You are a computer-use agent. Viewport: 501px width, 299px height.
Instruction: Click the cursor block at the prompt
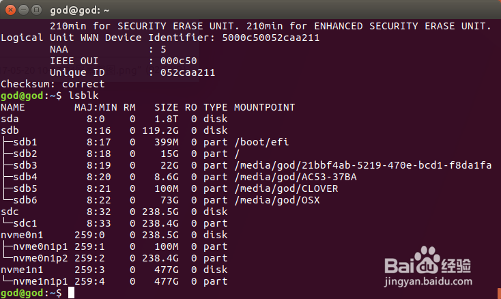[x=71, y=293]
